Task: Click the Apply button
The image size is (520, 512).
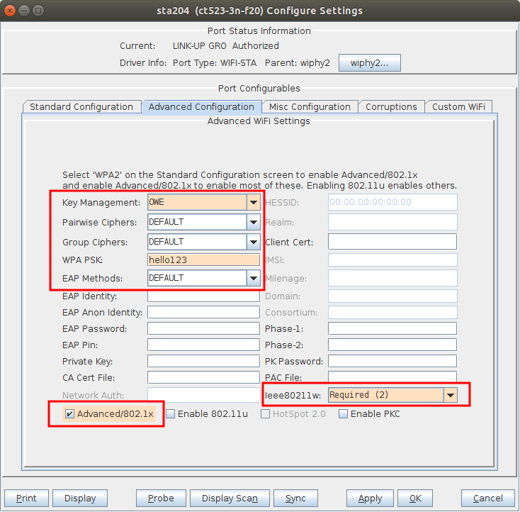Action: [370, 498]
